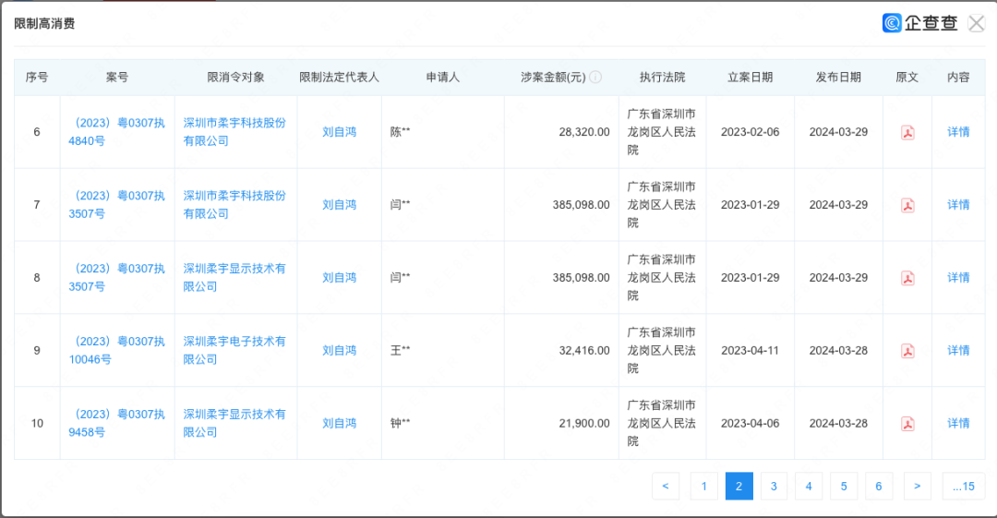
Task: Open 刘自鸿 link in row 10
Action: (339, 424)
